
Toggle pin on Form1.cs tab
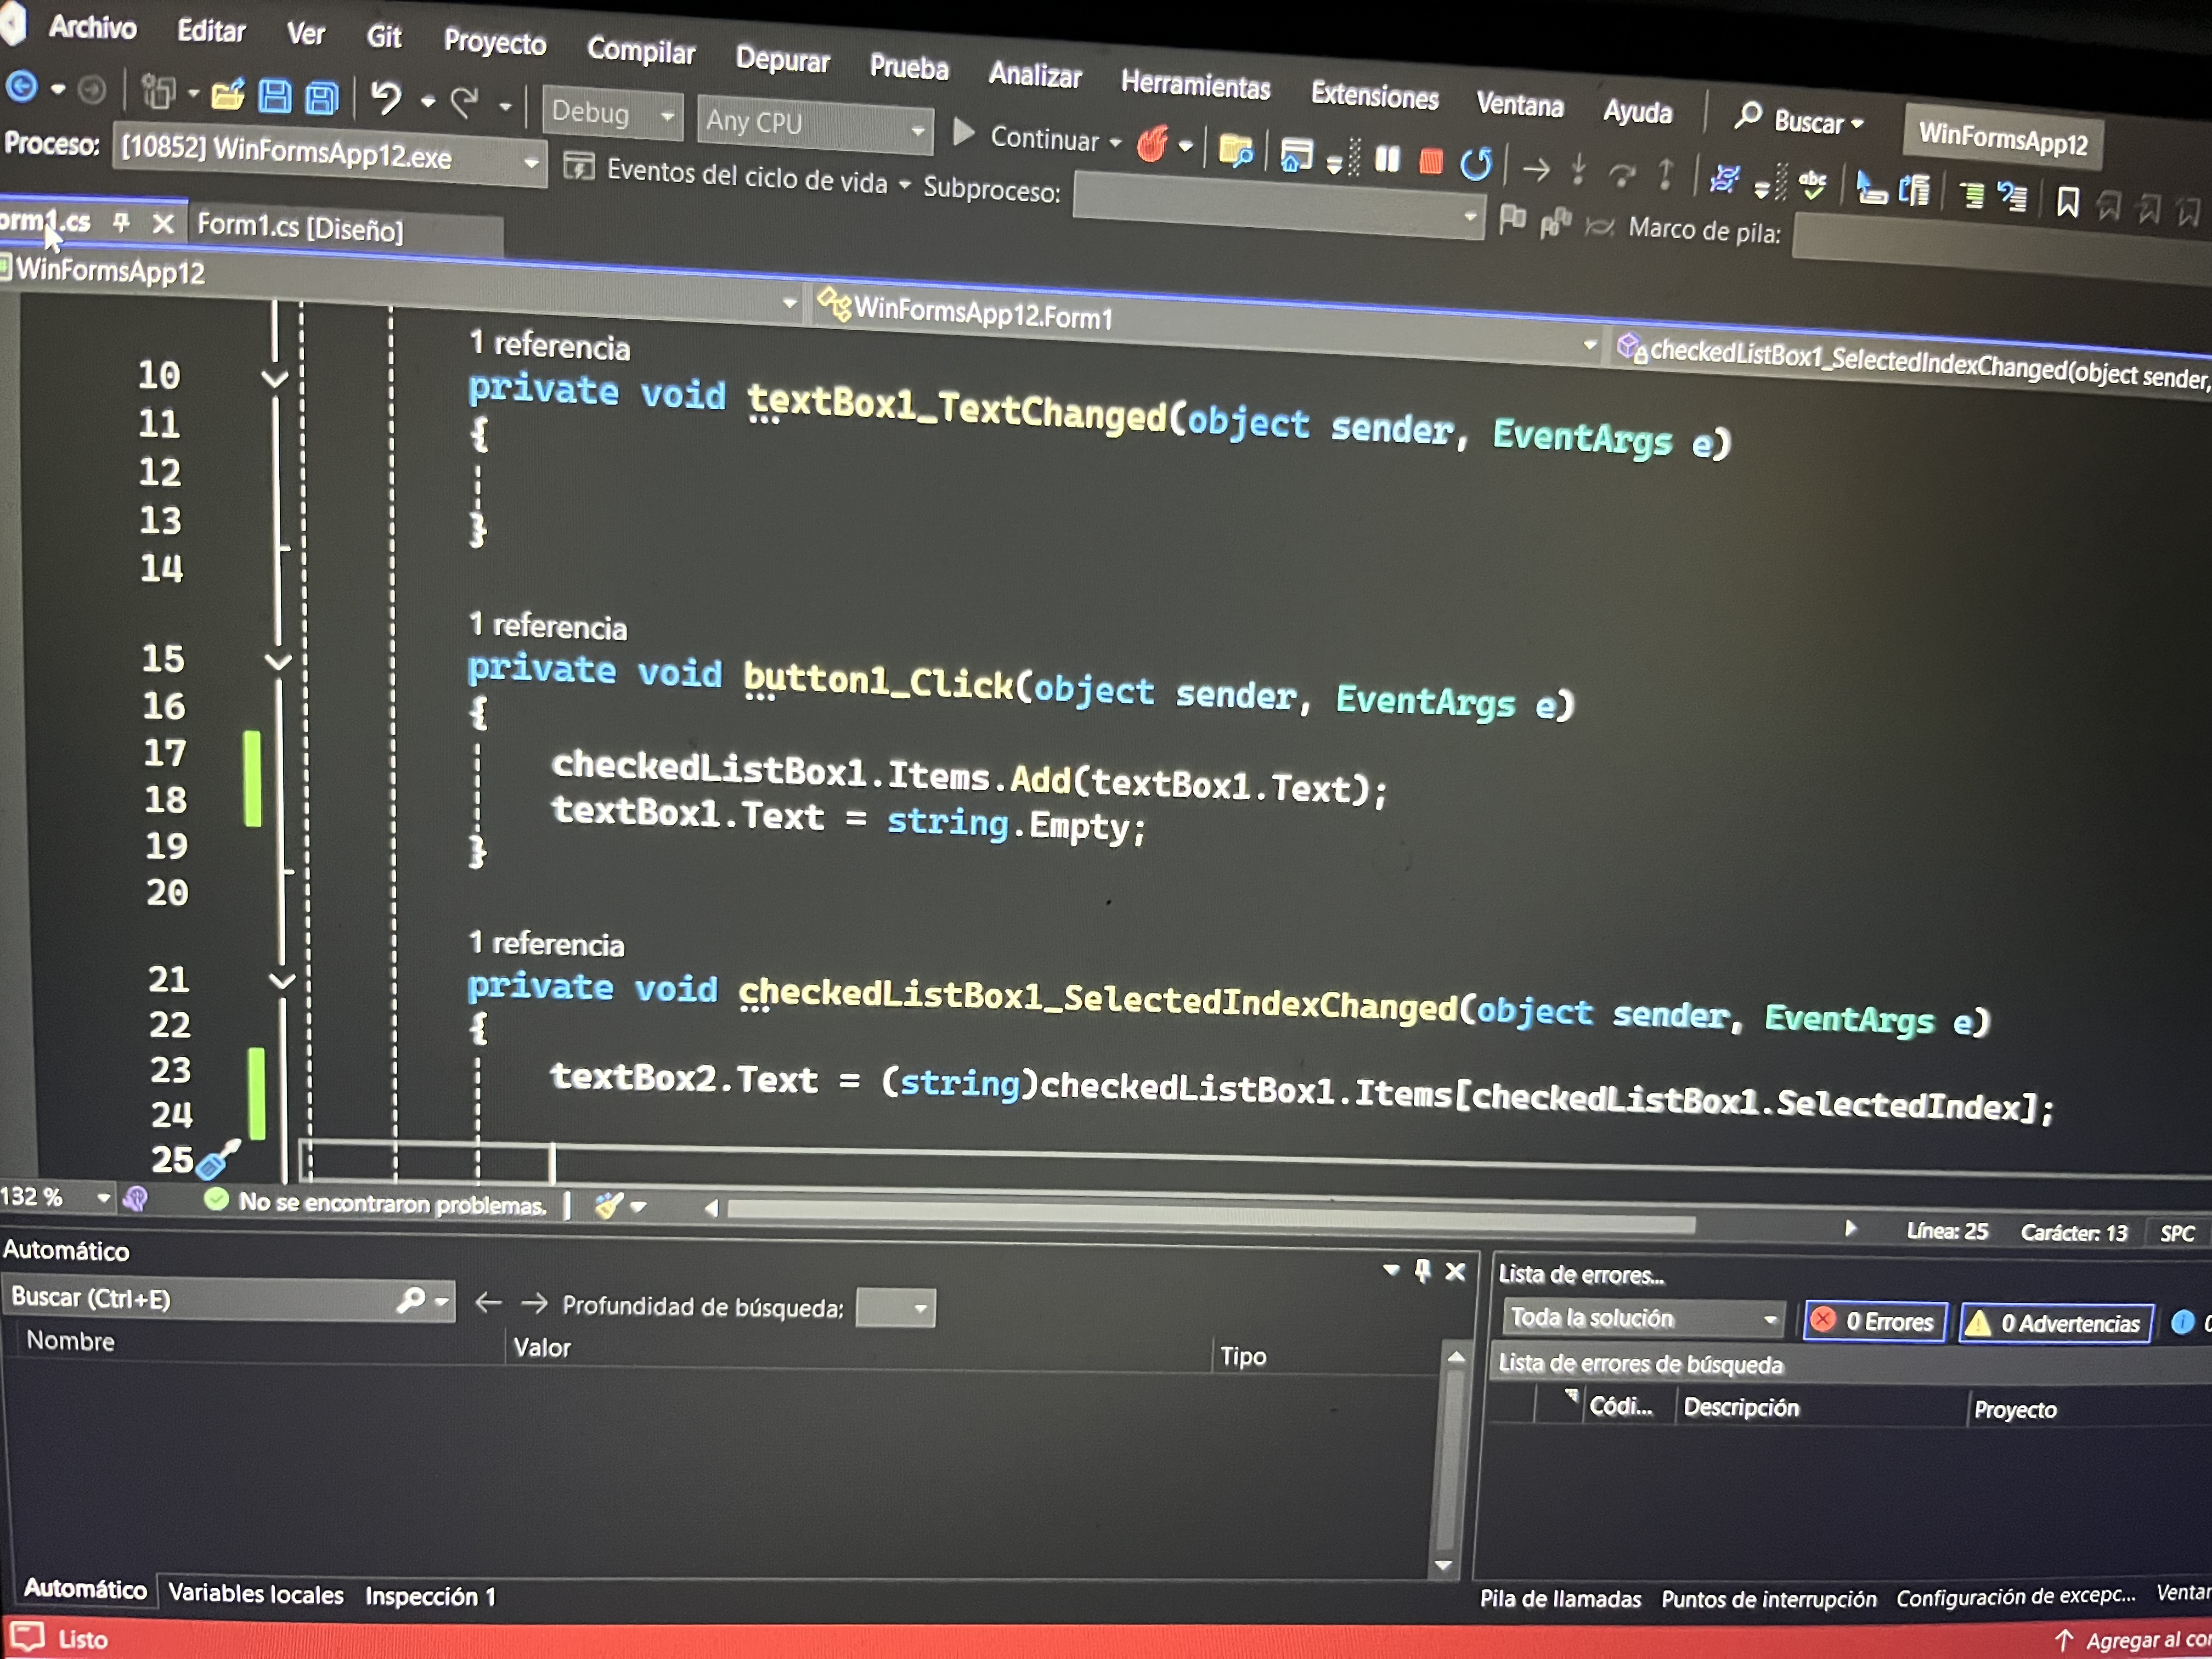121,222
